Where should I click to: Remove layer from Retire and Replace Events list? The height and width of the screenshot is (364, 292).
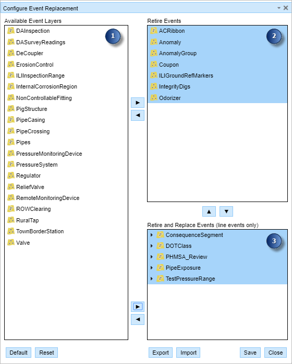(x=138, y=319)
